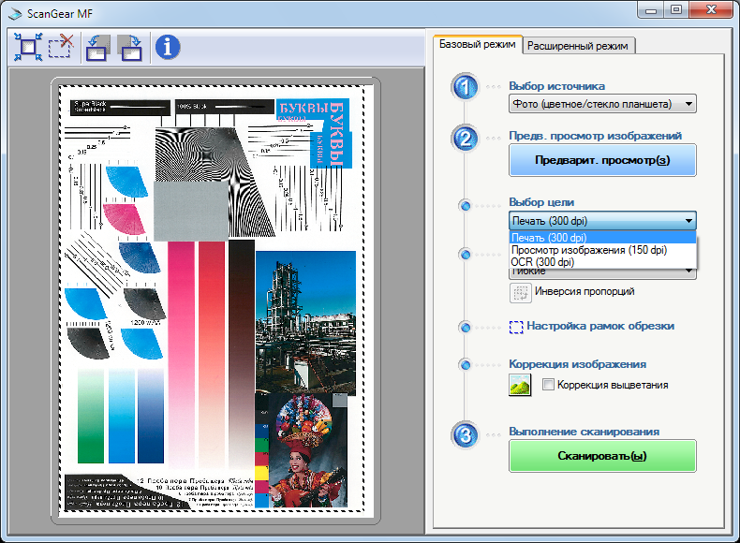Viewport: 740px width, 543px height.
Task: Open the output size dropdown below list
Action: 689,273
